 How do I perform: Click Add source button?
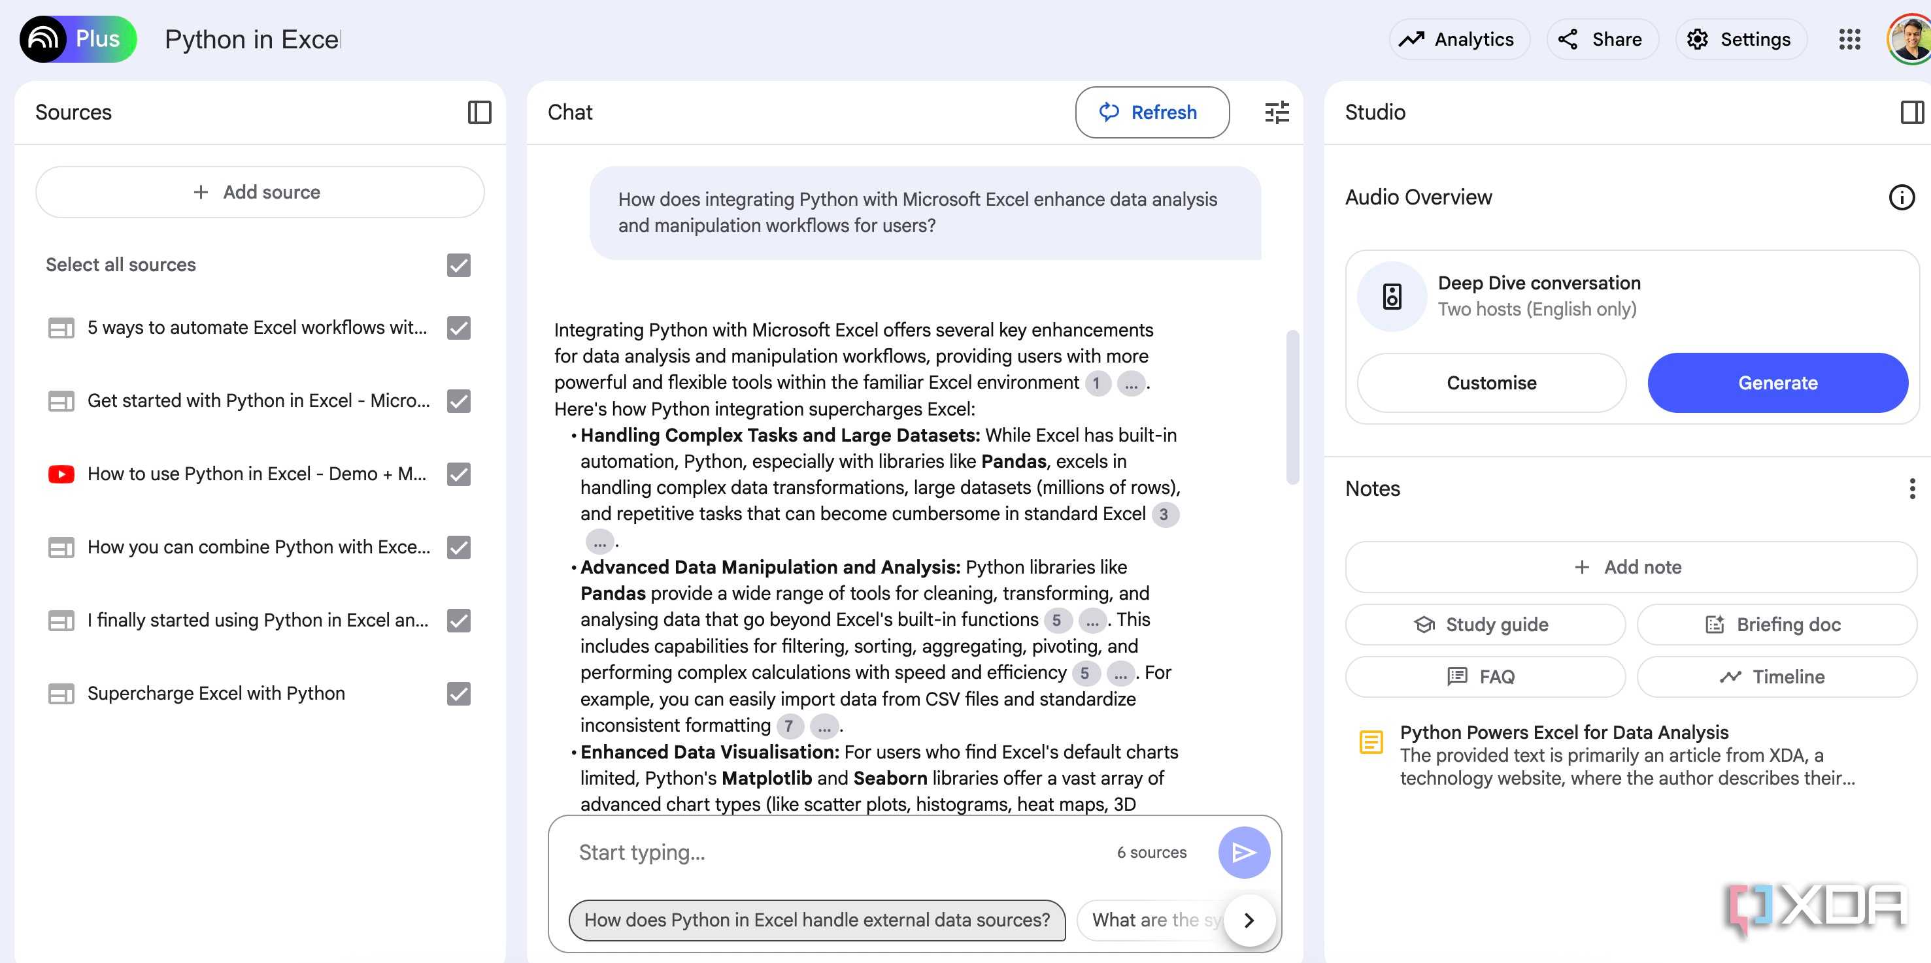coord(260,192)
